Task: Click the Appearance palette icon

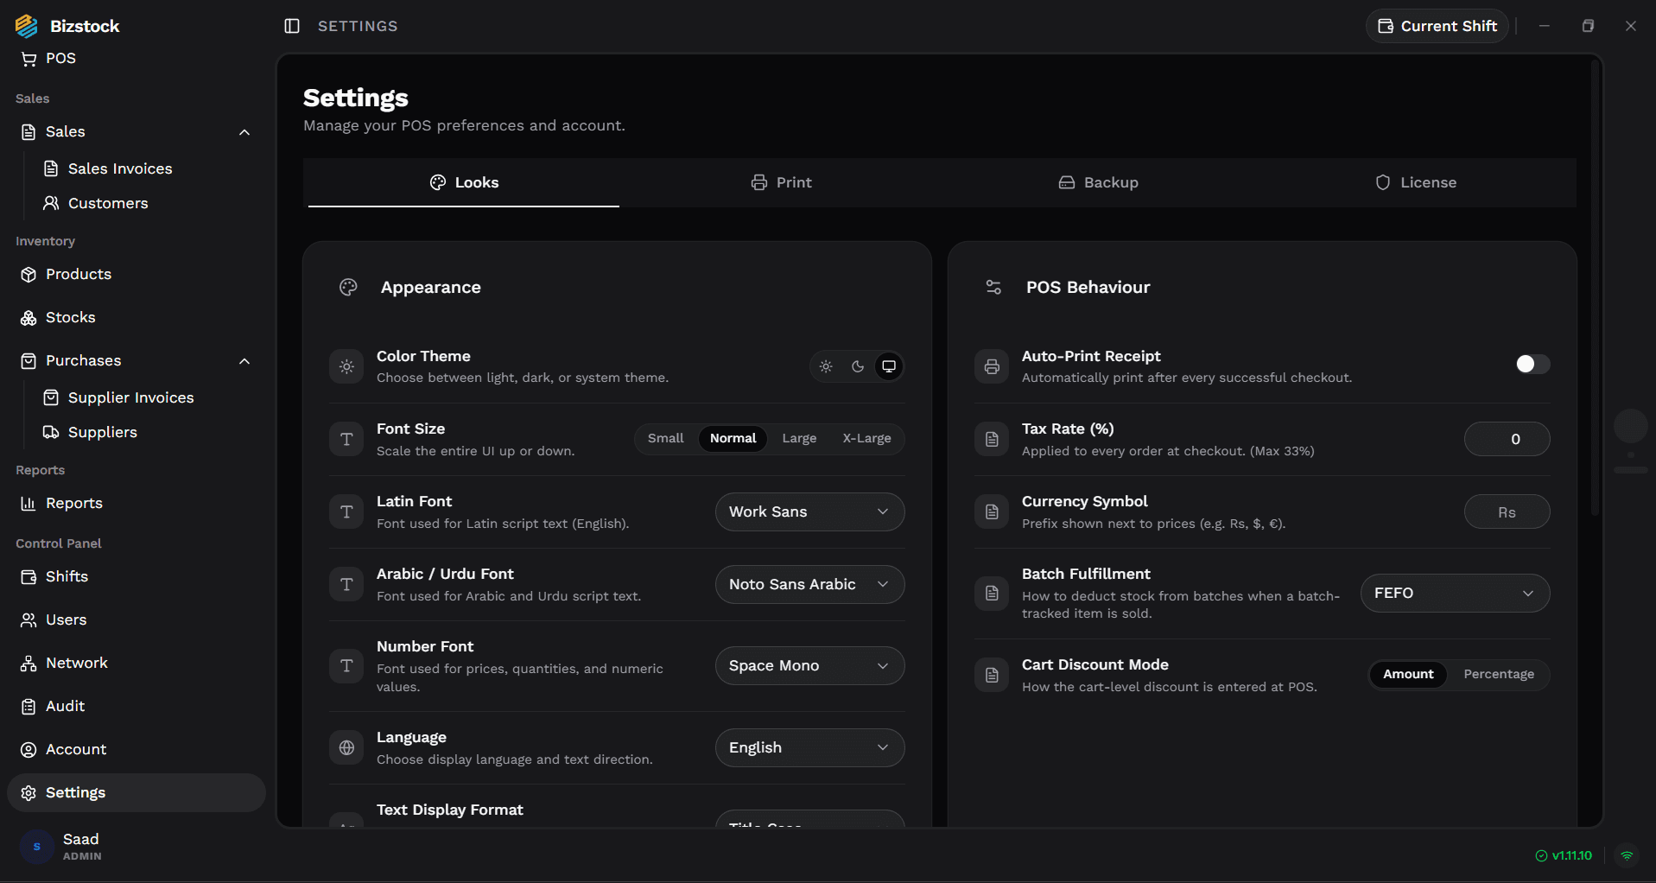Action: (x=348, y=287)
